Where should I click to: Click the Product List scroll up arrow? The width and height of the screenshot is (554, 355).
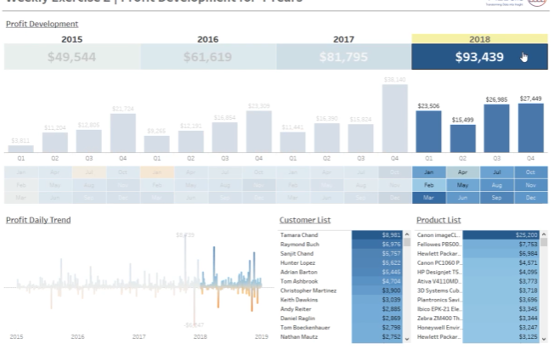[x=544, y=234]
